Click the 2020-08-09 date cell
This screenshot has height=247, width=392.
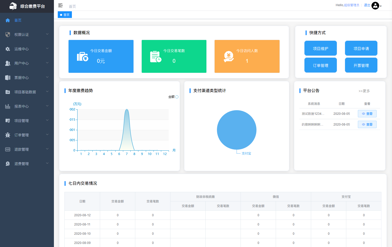coord(82,243)
